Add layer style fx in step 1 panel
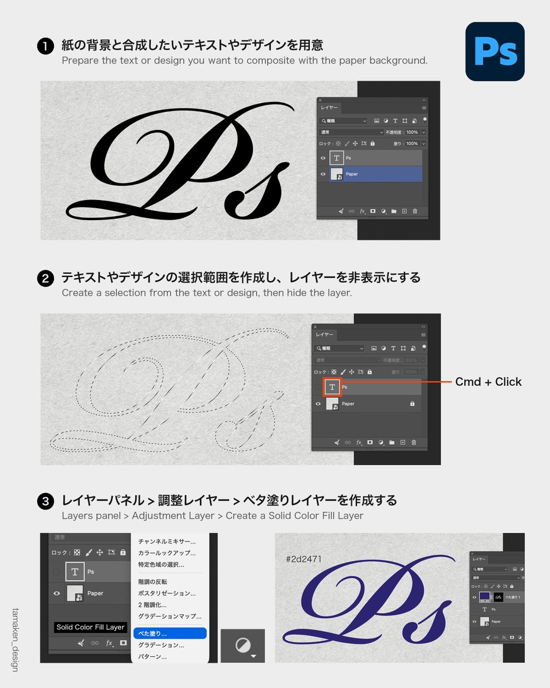The image size is (550, 688). tap(363, 212)
